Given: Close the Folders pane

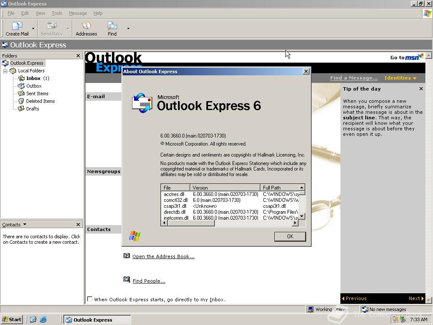Looking at the screenshot, I should [x=78, y=55].
